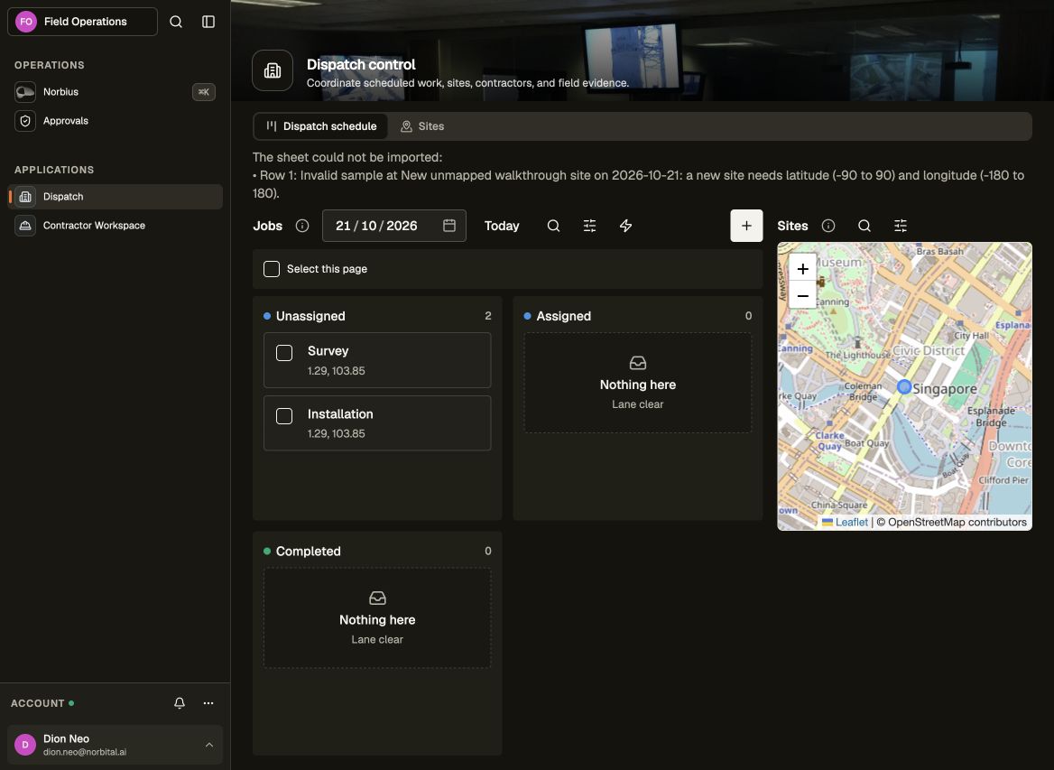
Task: Click the Dion Neo user avatar
Action: (25, 745)
